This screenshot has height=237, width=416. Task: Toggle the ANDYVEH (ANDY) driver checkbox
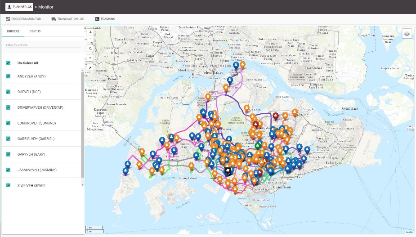point(8,76)
